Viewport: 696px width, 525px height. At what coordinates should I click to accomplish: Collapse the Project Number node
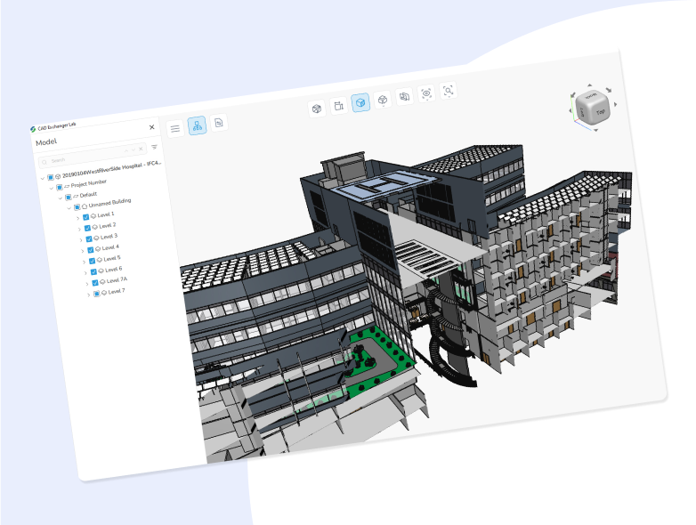point(52,188)
